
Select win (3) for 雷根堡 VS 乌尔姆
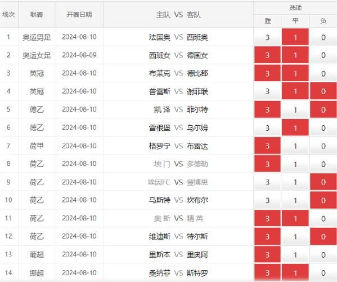tap(267, 128)
